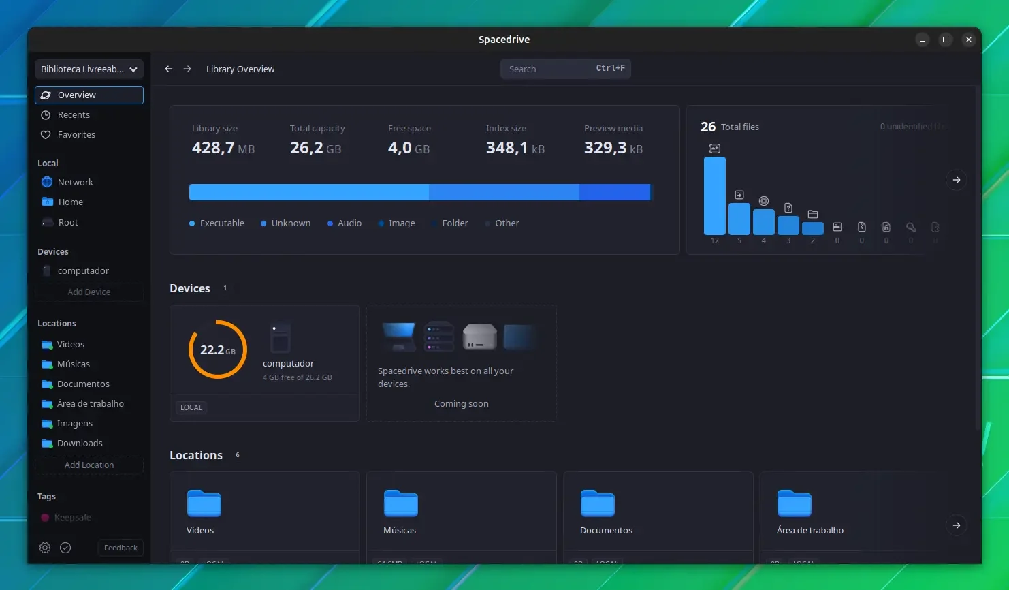Go back with the left arrow

(x=169, y=69)
